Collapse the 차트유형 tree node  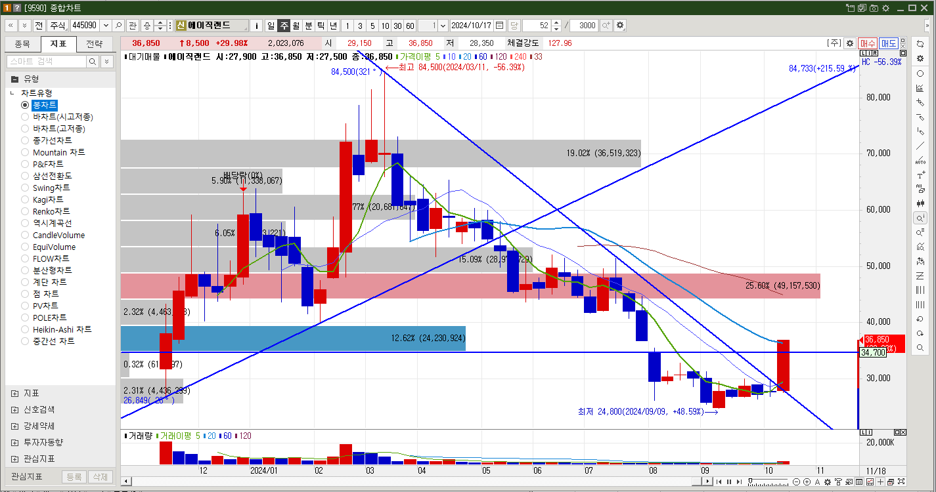coord(12,93)
